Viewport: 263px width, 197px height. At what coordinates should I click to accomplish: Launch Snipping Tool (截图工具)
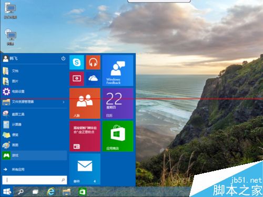pos(35,114)
